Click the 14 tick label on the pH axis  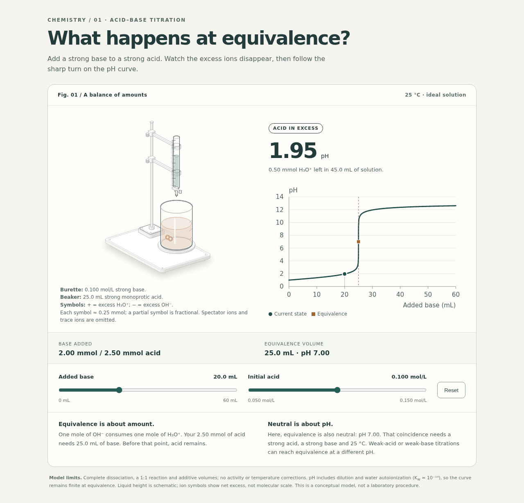(x=280, y=197)
